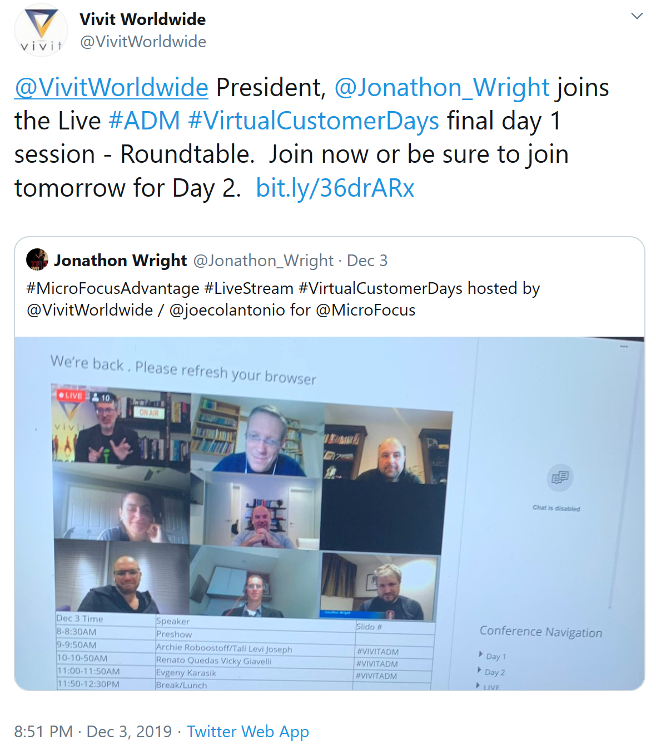Expand Day 2 in Conference Navigation
The width and height of the screenshot is (656, 750).
[491, 672]
